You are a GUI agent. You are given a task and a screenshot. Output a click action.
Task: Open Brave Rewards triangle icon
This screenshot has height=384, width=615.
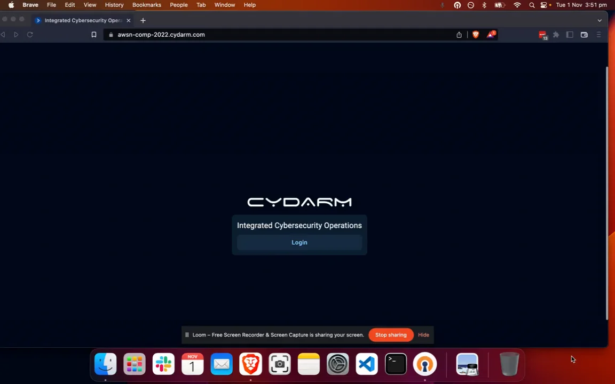point(491,35)
